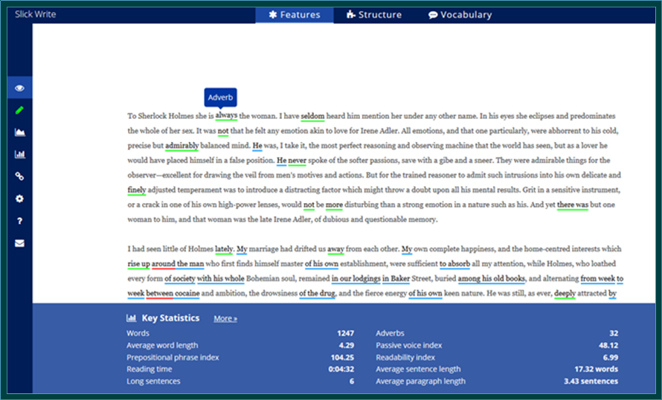Open help question mark icon
Image resolution: width=662 pixels, height=400 pixels.
(19, 221)
